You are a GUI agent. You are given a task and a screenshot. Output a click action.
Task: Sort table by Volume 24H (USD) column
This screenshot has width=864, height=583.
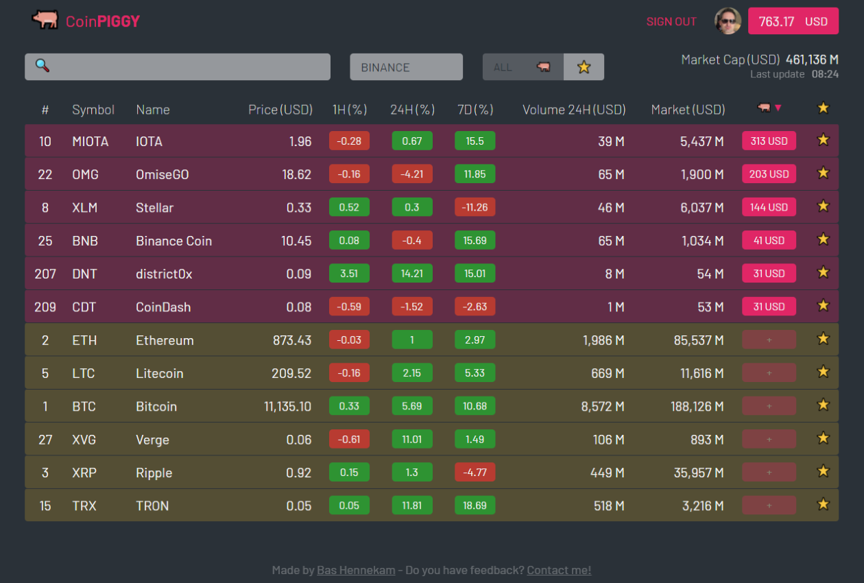(x=574, y=110)
